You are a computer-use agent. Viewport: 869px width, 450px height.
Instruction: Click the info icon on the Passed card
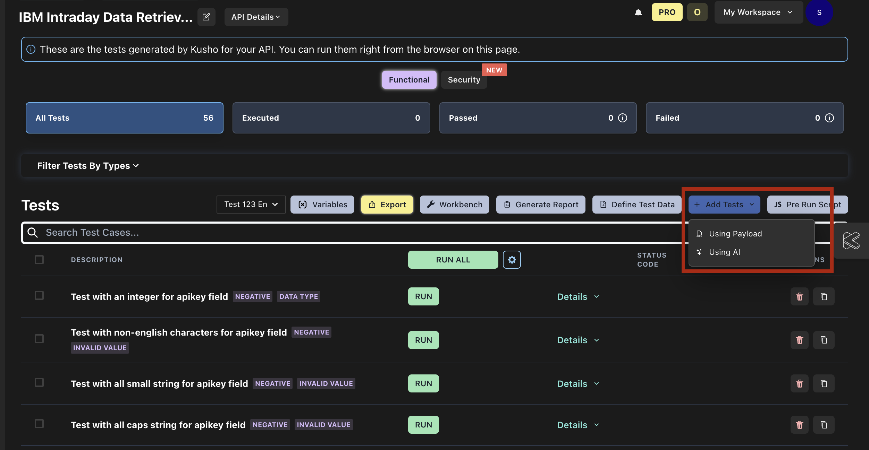coord(623,118)
